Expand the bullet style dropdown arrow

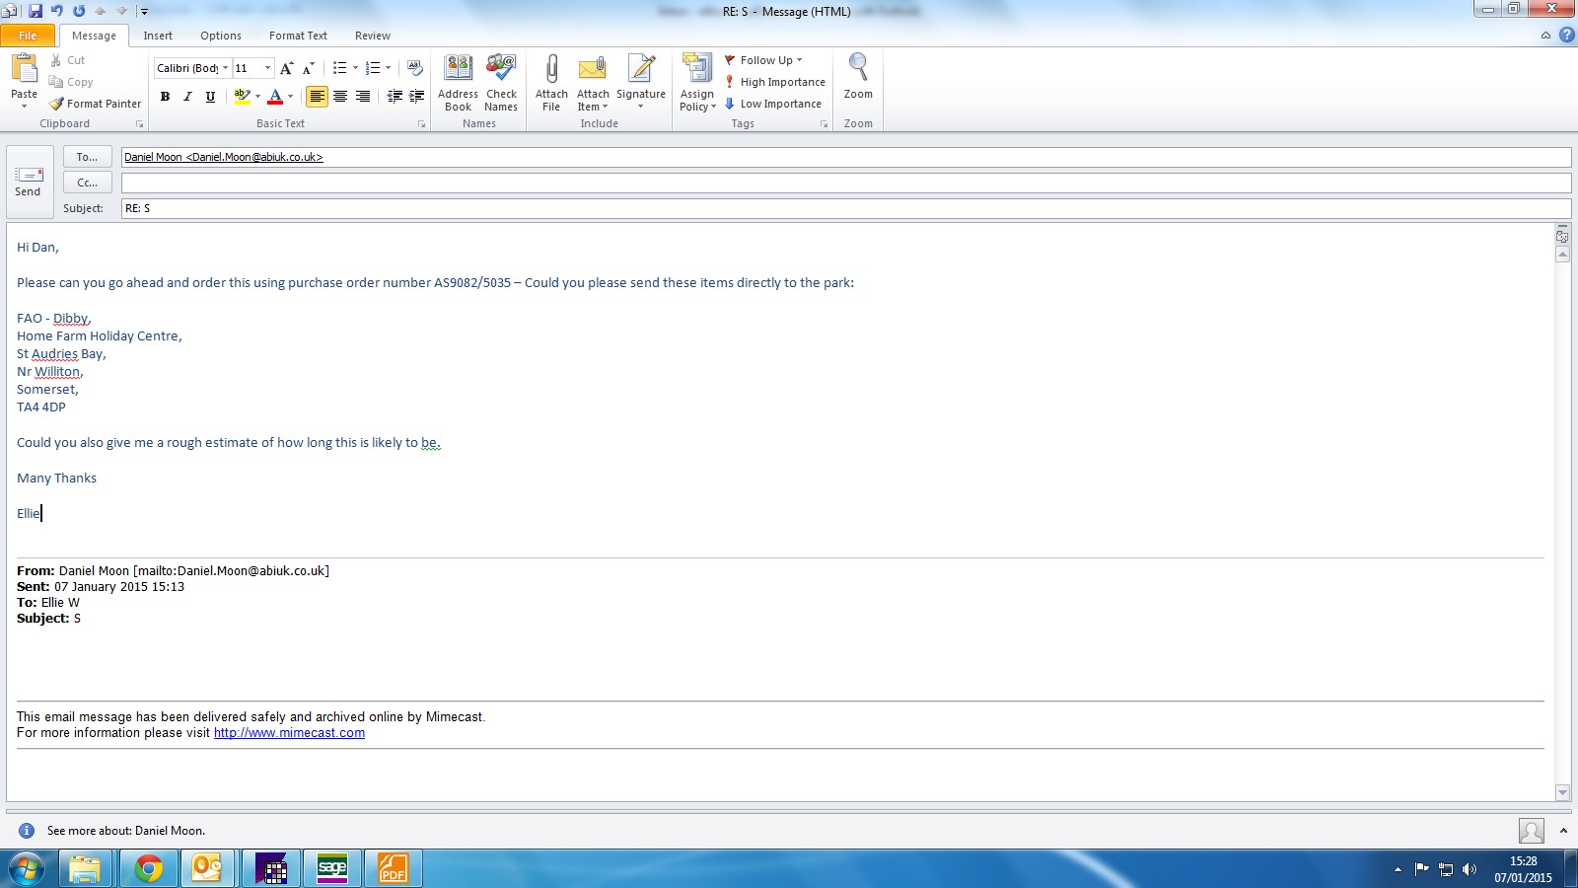click(355, 68)
